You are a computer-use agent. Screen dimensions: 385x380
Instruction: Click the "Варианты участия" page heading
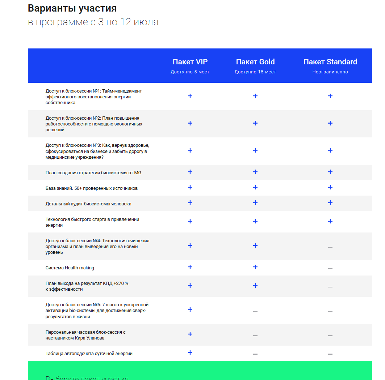(x=72, y=8)
